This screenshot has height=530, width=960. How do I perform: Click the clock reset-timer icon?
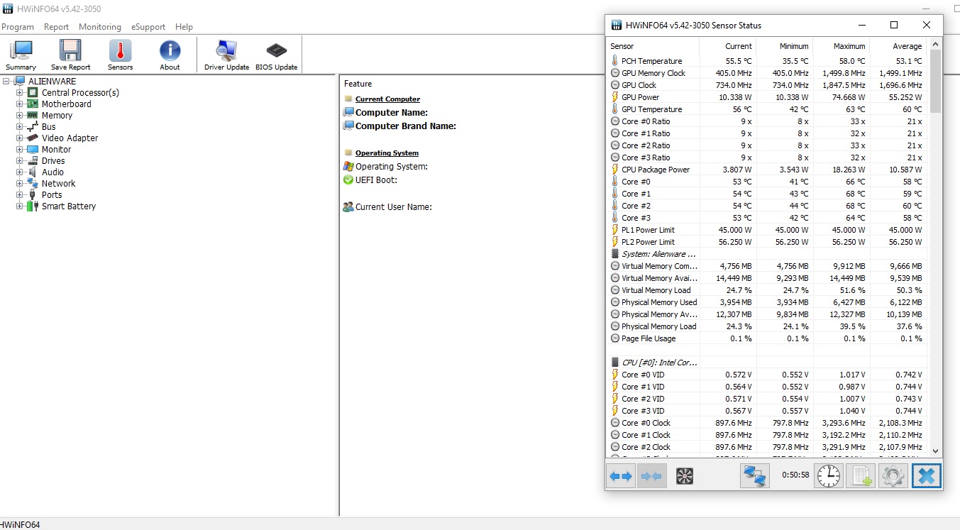(x=828, y=476)
